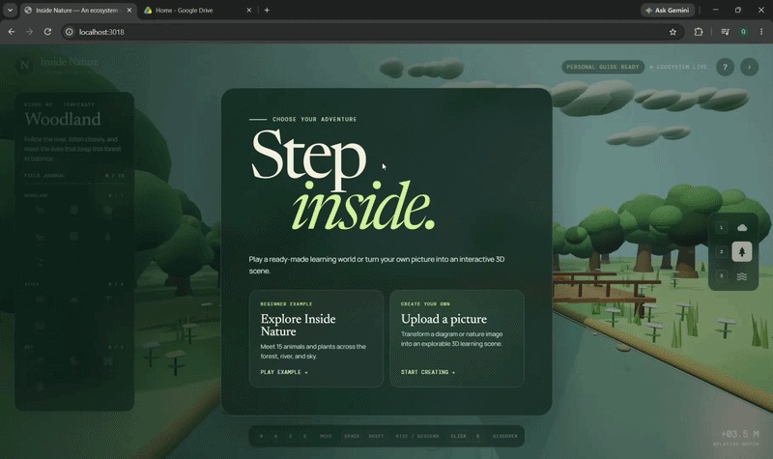Click the Field Journal label
This screenshot has height=459, width=773.
44,176
